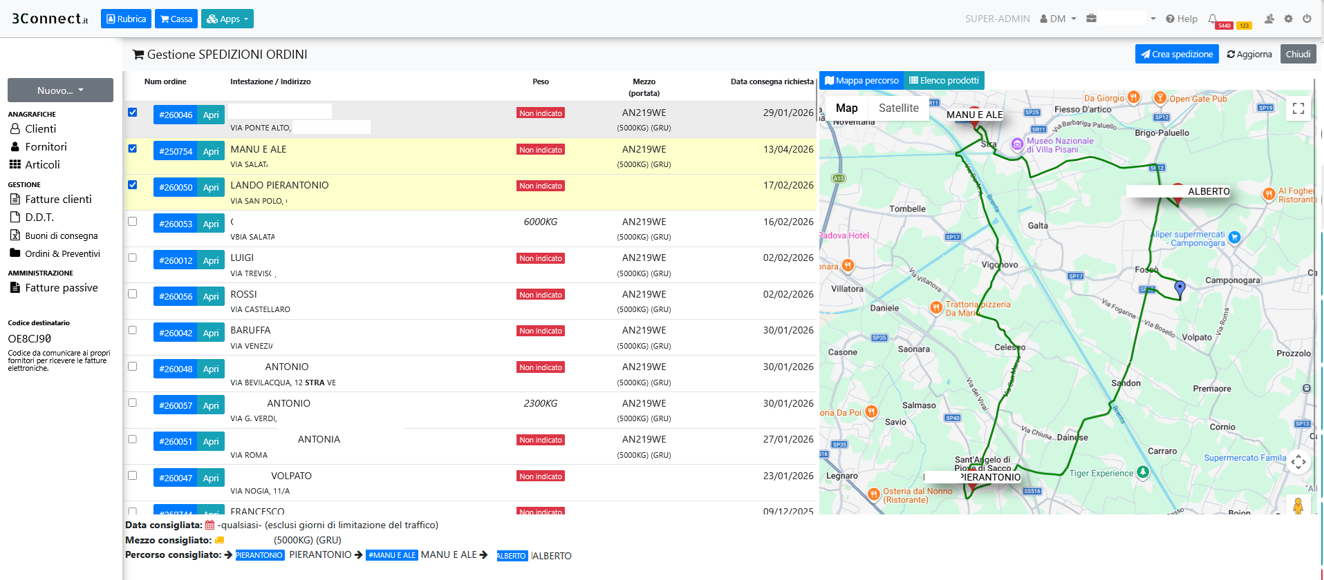Open the Nuovo... dropdown

60,90
